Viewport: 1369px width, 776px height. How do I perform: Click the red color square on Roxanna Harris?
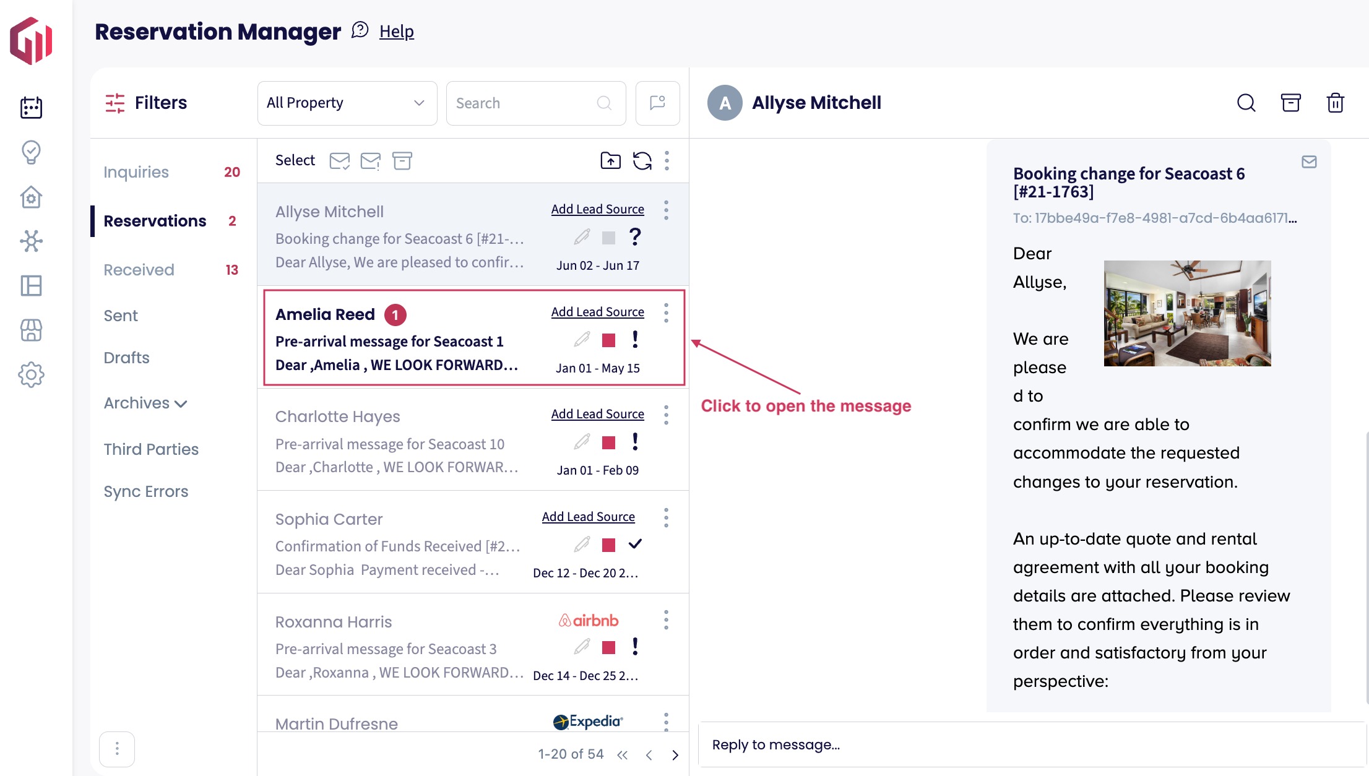pyautogui.click(x=608, y=647)
